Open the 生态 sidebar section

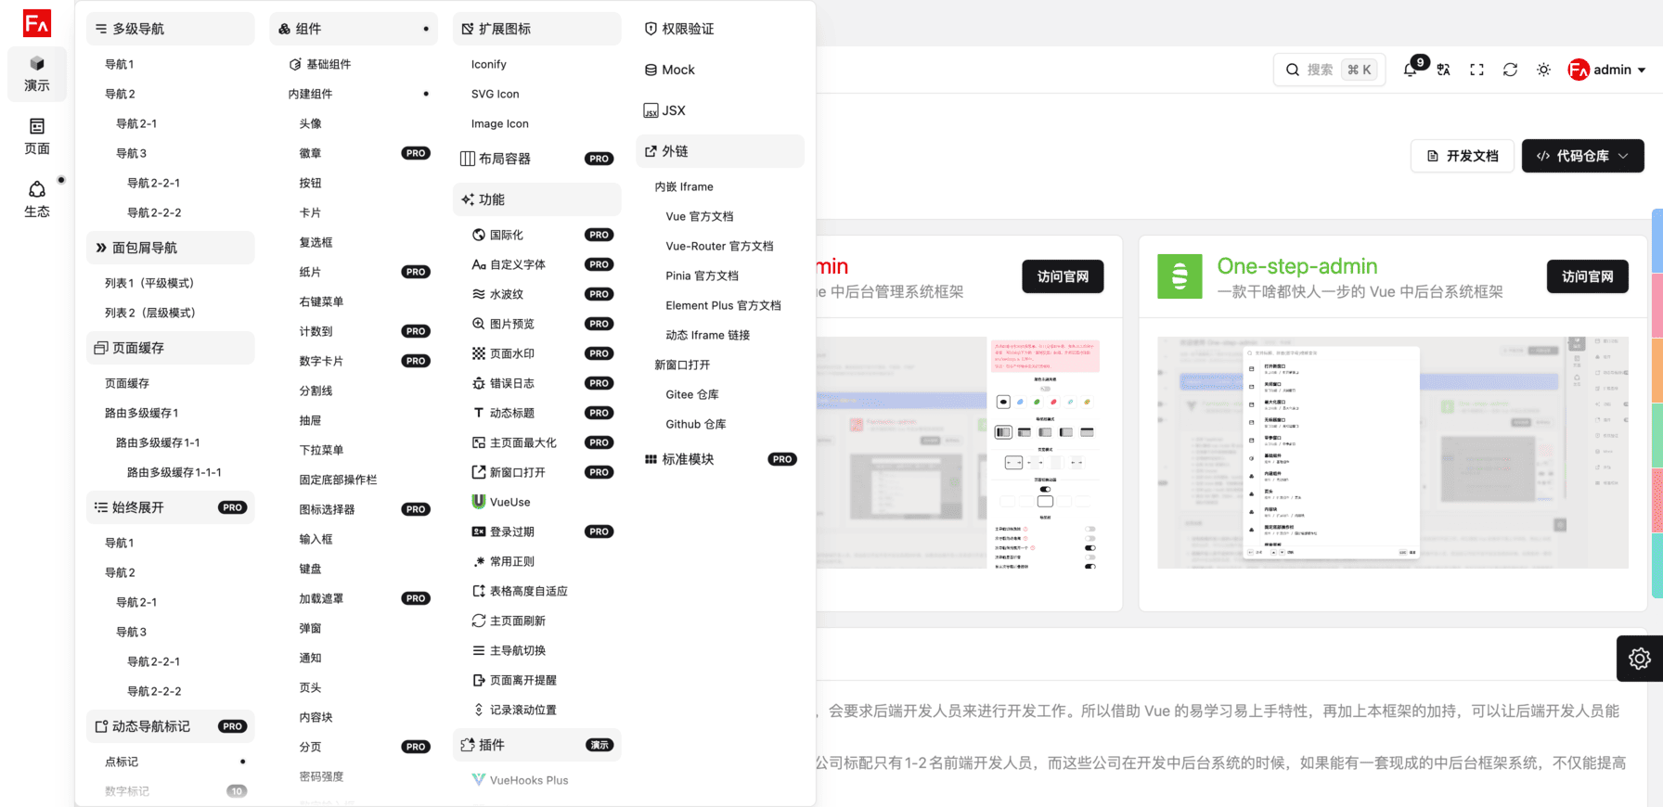[x=37, y=199]
